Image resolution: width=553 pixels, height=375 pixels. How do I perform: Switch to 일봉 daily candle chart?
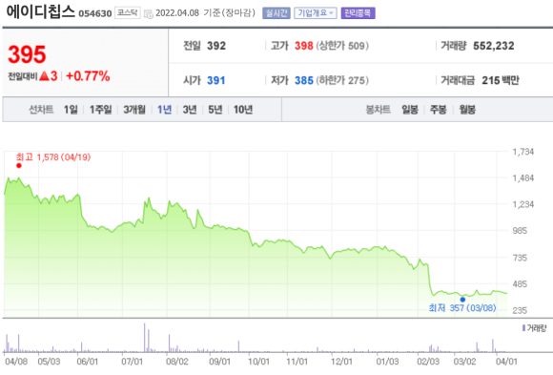410,110
